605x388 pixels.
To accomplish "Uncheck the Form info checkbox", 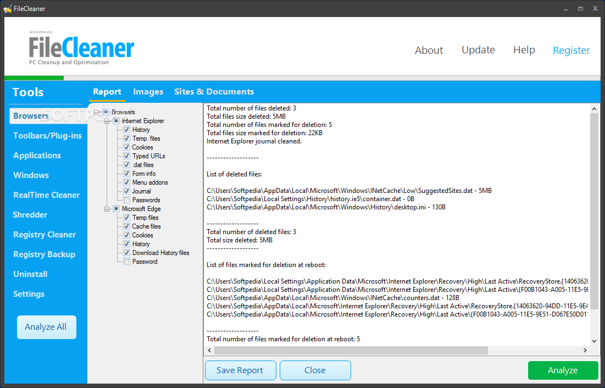I will (x=126, y=173).
